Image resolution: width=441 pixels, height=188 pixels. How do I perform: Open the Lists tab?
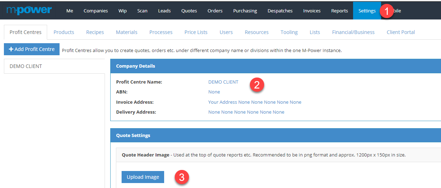(x=315, y=32)
